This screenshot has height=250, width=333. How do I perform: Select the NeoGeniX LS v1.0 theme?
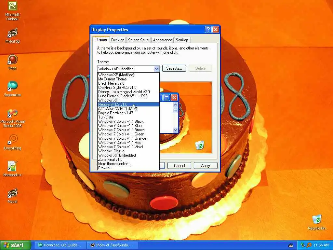[x=128, y=104]
